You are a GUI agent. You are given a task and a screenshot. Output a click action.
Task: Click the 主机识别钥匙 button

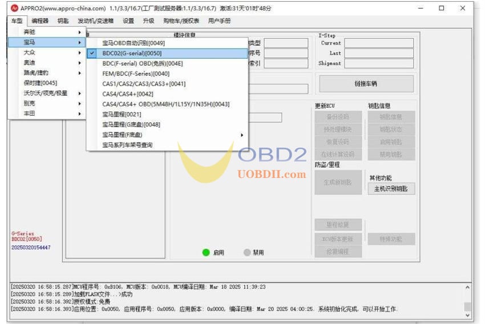click(391, 189)
